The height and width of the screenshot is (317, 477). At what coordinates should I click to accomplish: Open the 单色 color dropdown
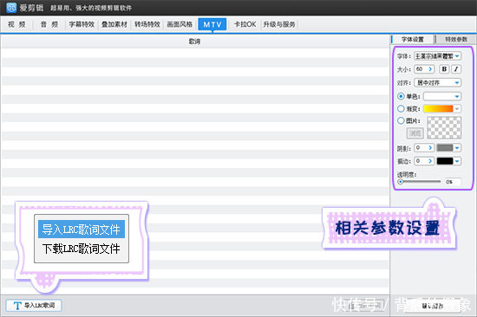coord(442,96)
